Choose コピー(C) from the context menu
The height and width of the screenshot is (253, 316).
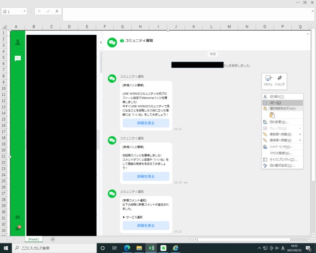pos(283,103)
